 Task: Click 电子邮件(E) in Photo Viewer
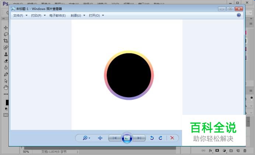coord(57,15)
